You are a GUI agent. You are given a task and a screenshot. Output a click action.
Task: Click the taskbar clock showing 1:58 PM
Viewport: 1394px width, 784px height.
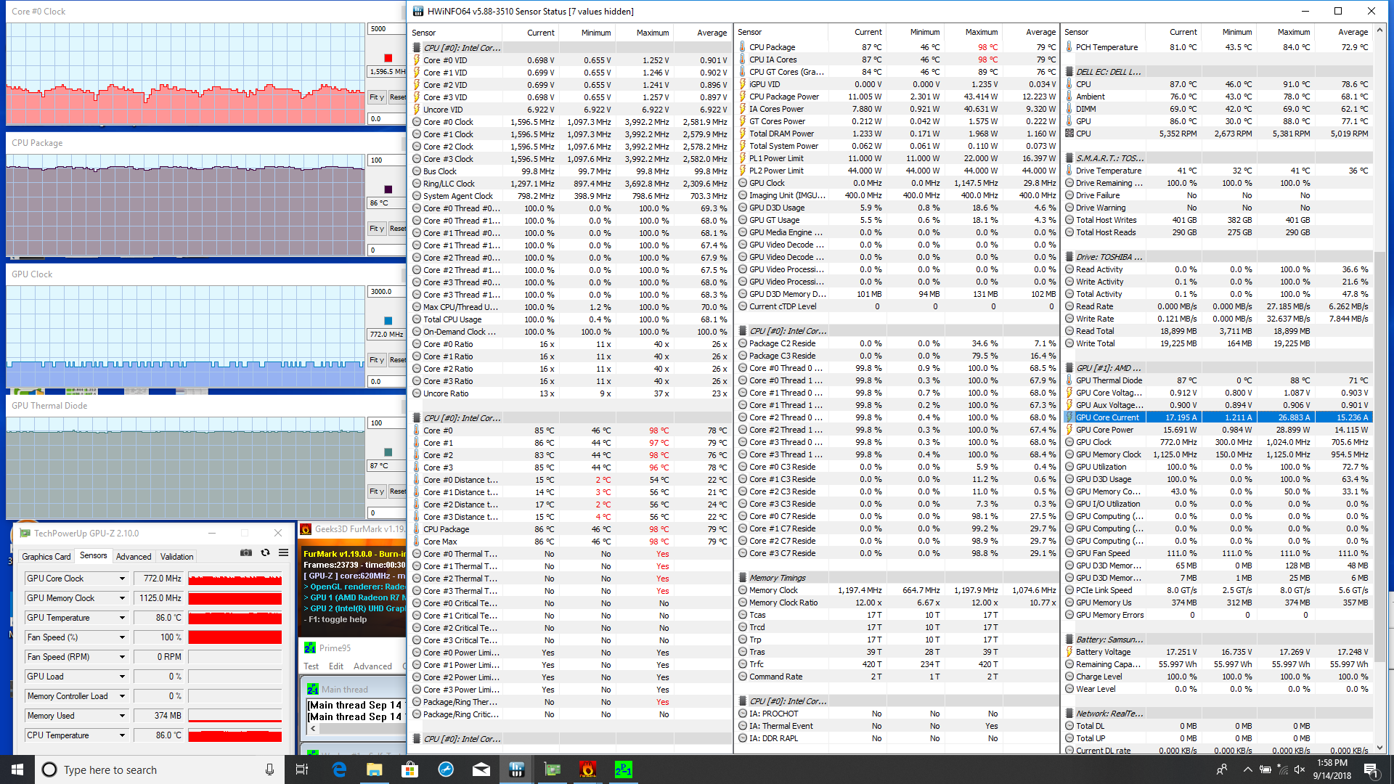[1332, 769]
